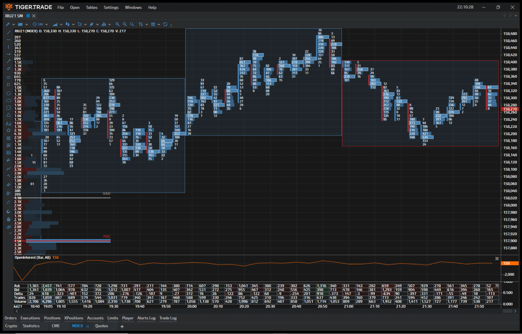Viewport: 522px width, 334px height.
Task: Zoom in on the chart with the magnifier icon
Action: [x=117, y=24]
